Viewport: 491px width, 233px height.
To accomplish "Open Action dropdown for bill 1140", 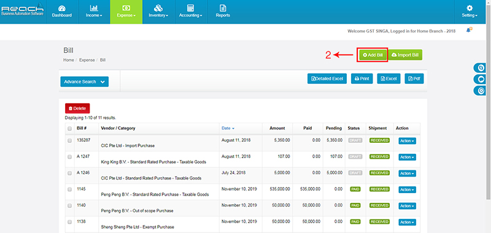I will pos(407,206).
